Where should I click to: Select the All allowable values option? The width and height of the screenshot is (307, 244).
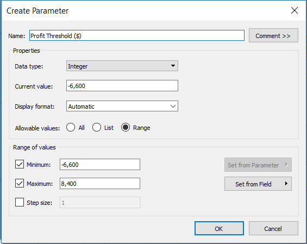pyautogui.click(x=71, y=127)
